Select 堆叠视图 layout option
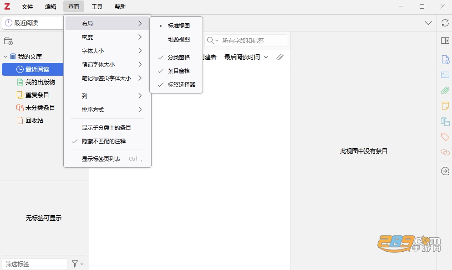 176,39
